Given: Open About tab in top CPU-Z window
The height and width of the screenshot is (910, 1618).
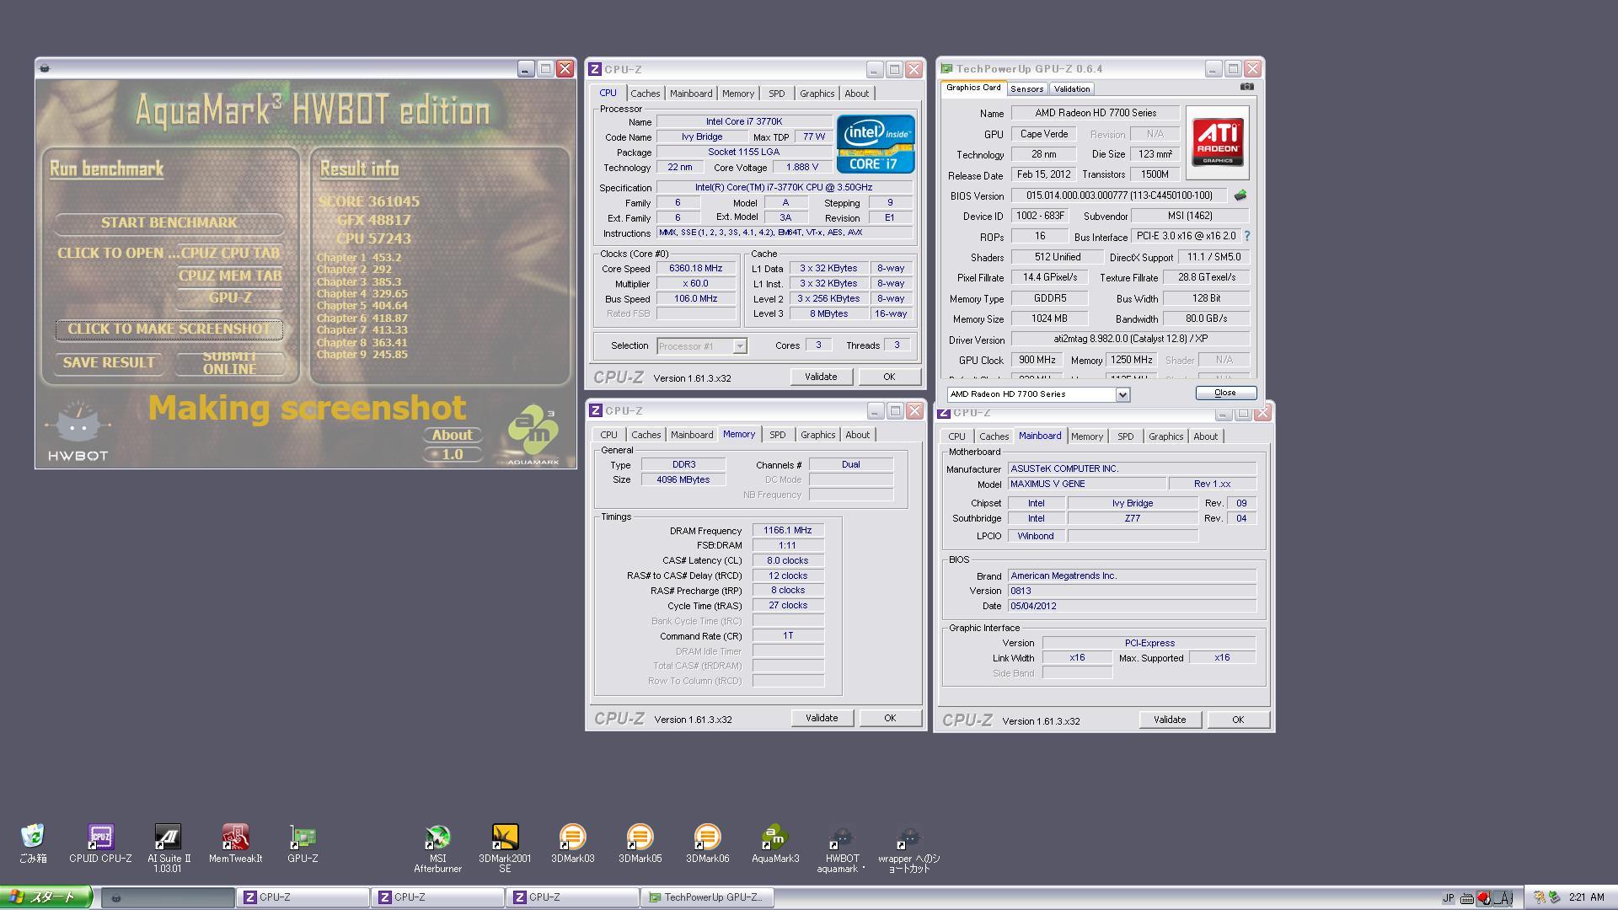Looking at the screenshot, I should tap(856, 94).
